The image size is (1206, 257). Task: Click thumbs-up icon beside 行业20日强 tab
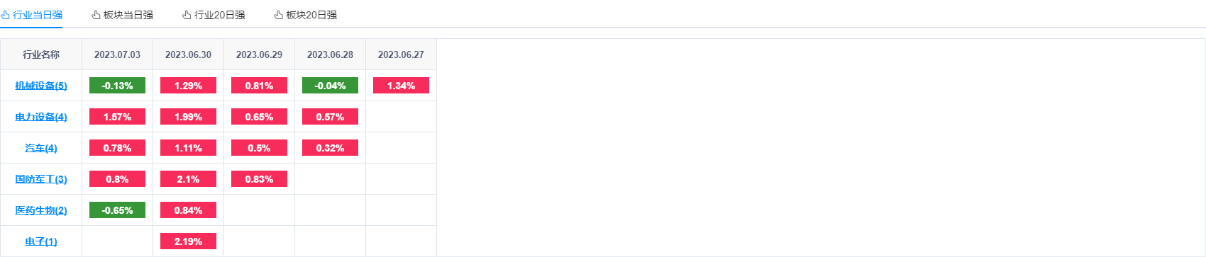coord(187,15)
